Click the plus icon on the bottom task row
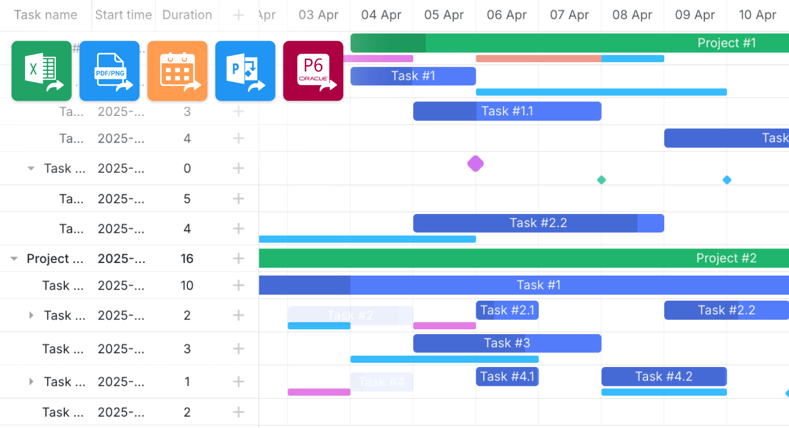This screenshot has height=428, width=789. click(x=238, y=412)
